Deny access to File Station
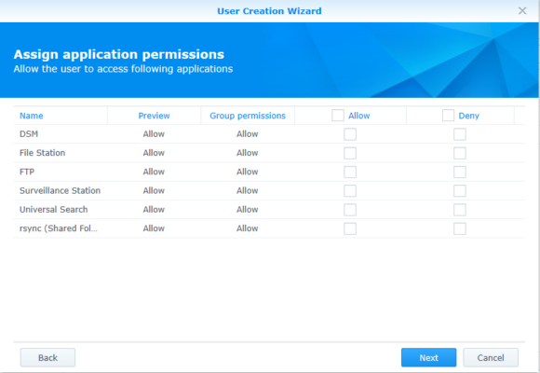The image size is (540, 373). click(460, 153)
